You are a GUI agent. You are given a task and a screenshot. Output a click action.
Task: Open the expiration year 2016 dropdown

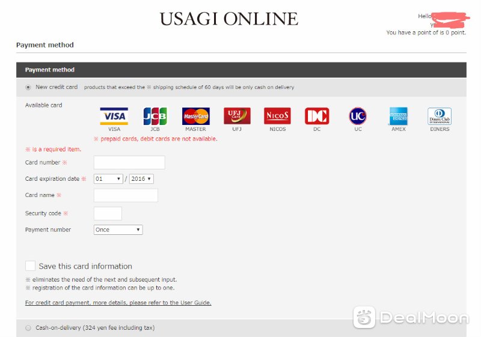[141, 179]
